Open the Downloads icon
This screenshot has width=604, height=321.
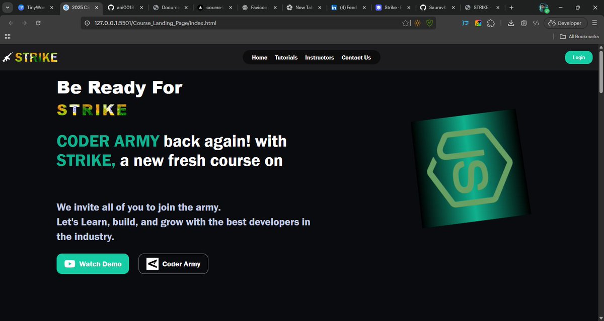pos(511,23)
